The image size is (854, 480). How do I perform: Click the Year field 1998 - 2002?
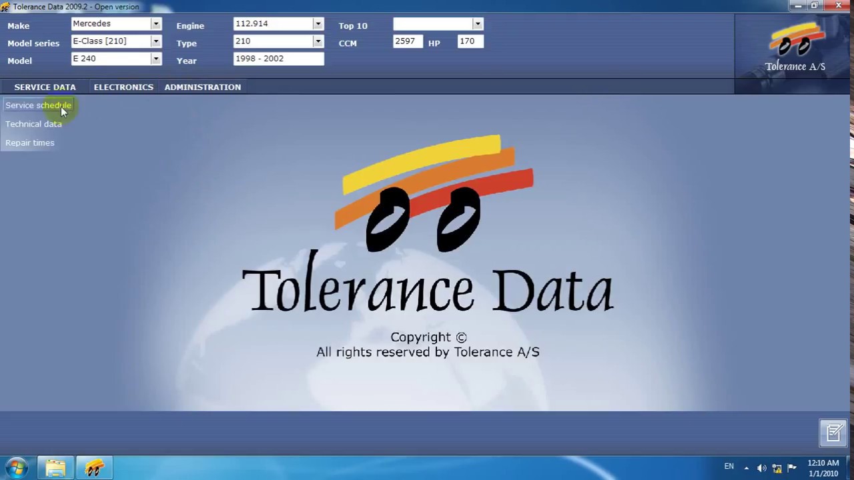(x=279, y=59)
